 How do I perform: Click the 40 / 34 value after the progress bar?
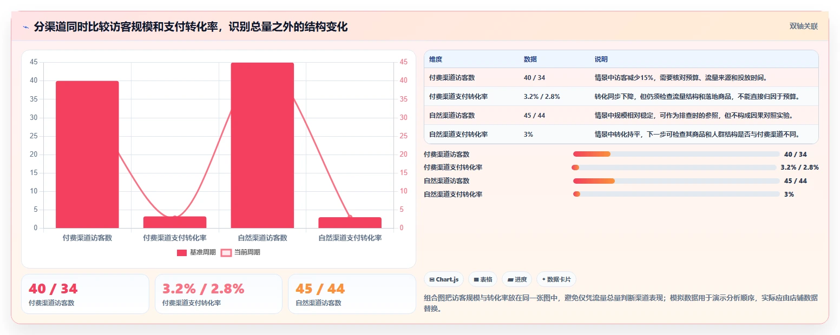pos(795,155)
